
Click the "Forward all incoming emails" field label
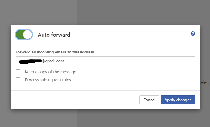click(x=55, y=52)
